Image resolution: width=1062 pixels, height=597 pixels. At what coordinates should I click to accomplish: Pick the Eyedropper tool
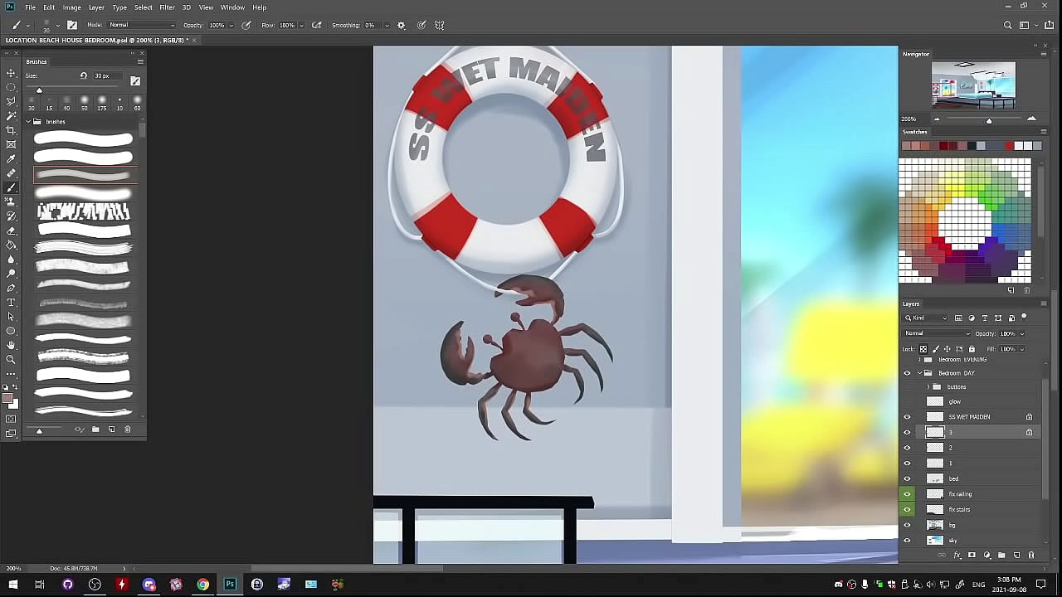pyautogui.click(x=11, y=158)
